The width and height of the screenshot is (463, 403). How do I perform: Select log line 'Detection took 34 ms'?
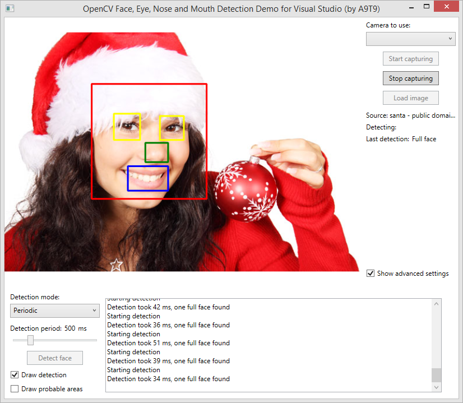pyautogui.click(x=168, y=379)
